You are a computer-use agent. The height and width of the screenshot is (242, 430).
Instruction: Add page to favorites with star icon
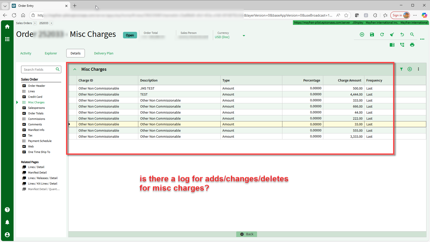click(x=346, y=15)
